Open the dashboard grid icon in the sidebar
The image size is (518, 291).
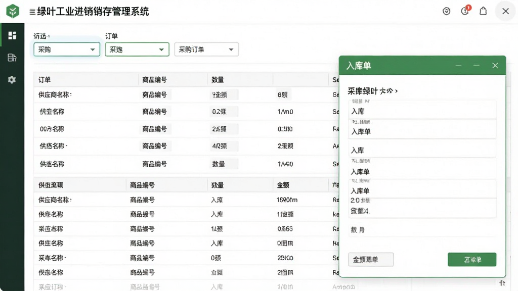coord(12,35)
